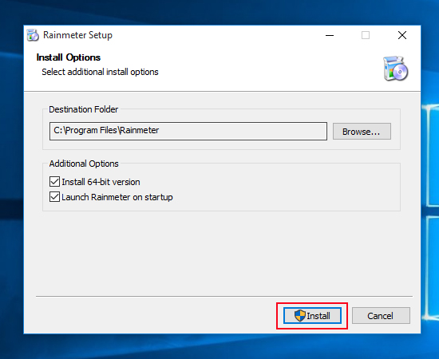Uncheck the Launch Rainmeter on startup checkbox
The height and width of the screenshot is (359, 439).
[x=54, y=197]
